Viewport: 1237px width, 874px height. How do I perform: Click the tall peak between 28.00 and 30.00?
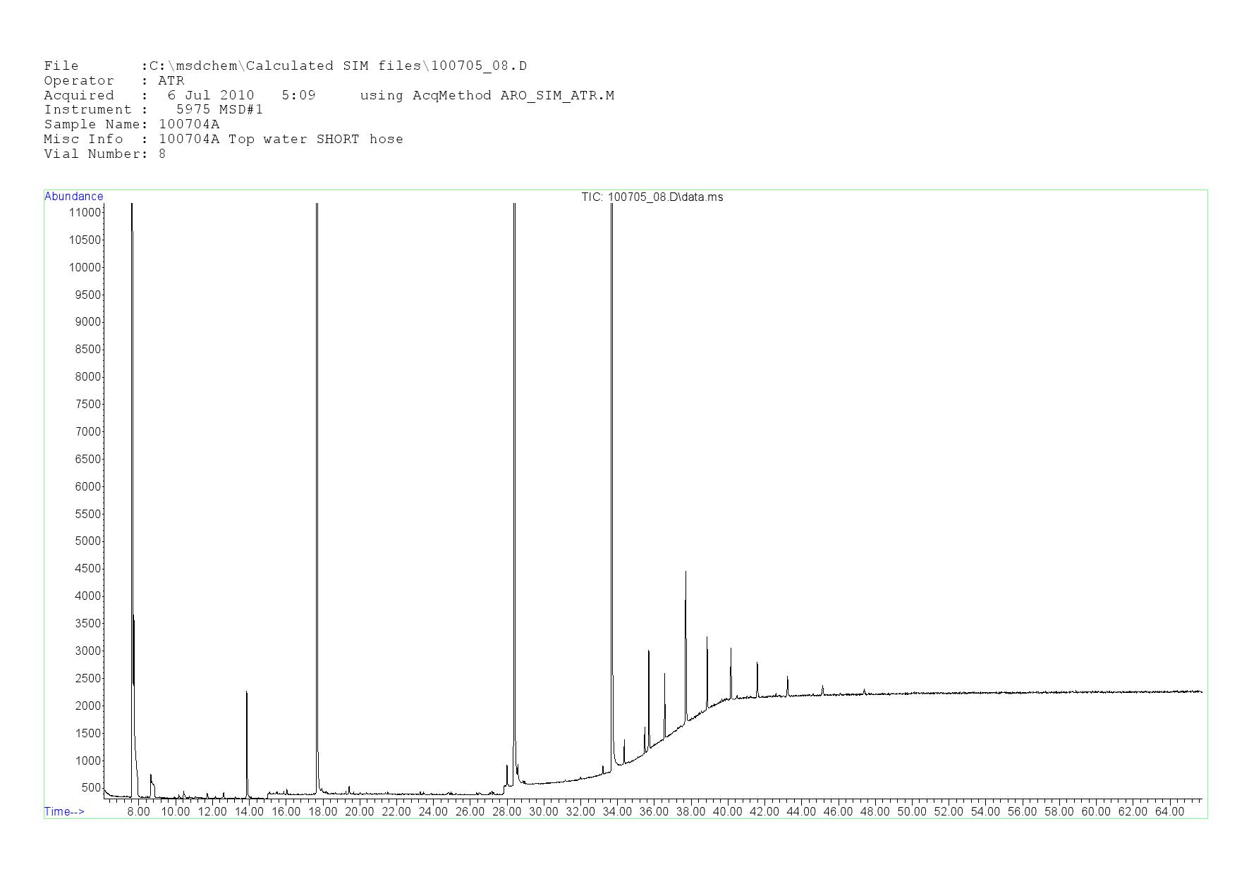(515, 423)
